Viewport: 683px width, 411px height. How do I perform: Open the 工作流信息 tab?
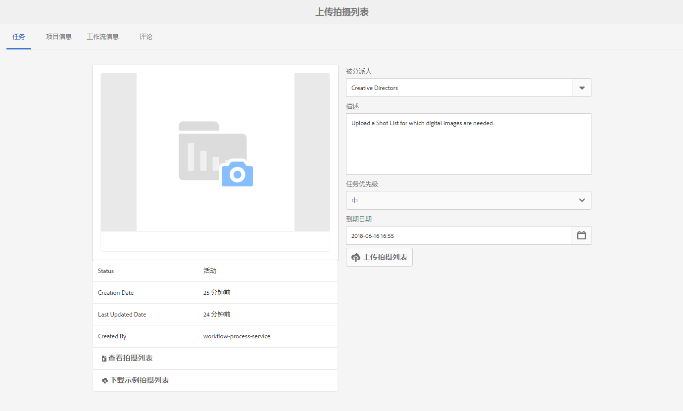tap(103, 37)
